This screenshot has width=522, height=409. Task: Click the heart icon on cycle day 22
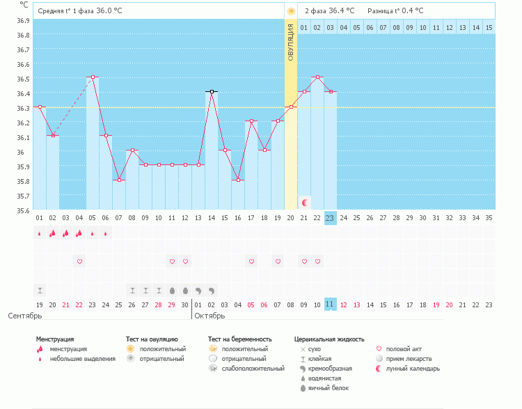pos(317,261)
